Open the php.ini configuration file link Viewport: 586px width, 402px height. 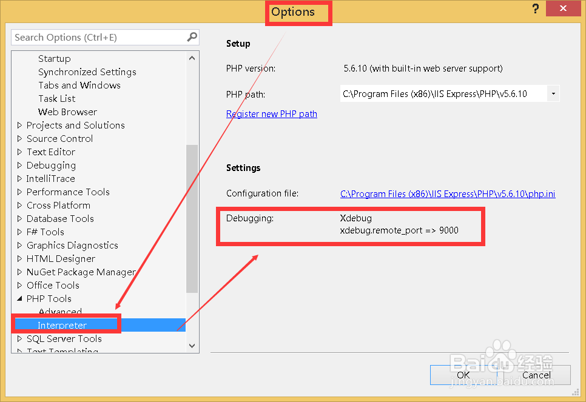coord(448,194)
